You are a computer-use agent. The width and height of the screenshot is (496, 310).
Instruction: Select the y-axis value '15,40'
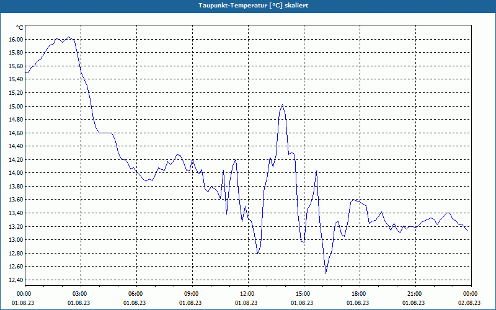pyautogui.click(x=17, y=79)
